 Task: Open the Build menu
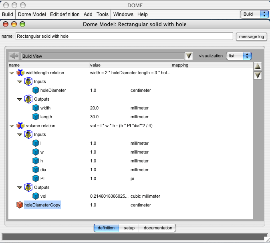coord(8,14)
